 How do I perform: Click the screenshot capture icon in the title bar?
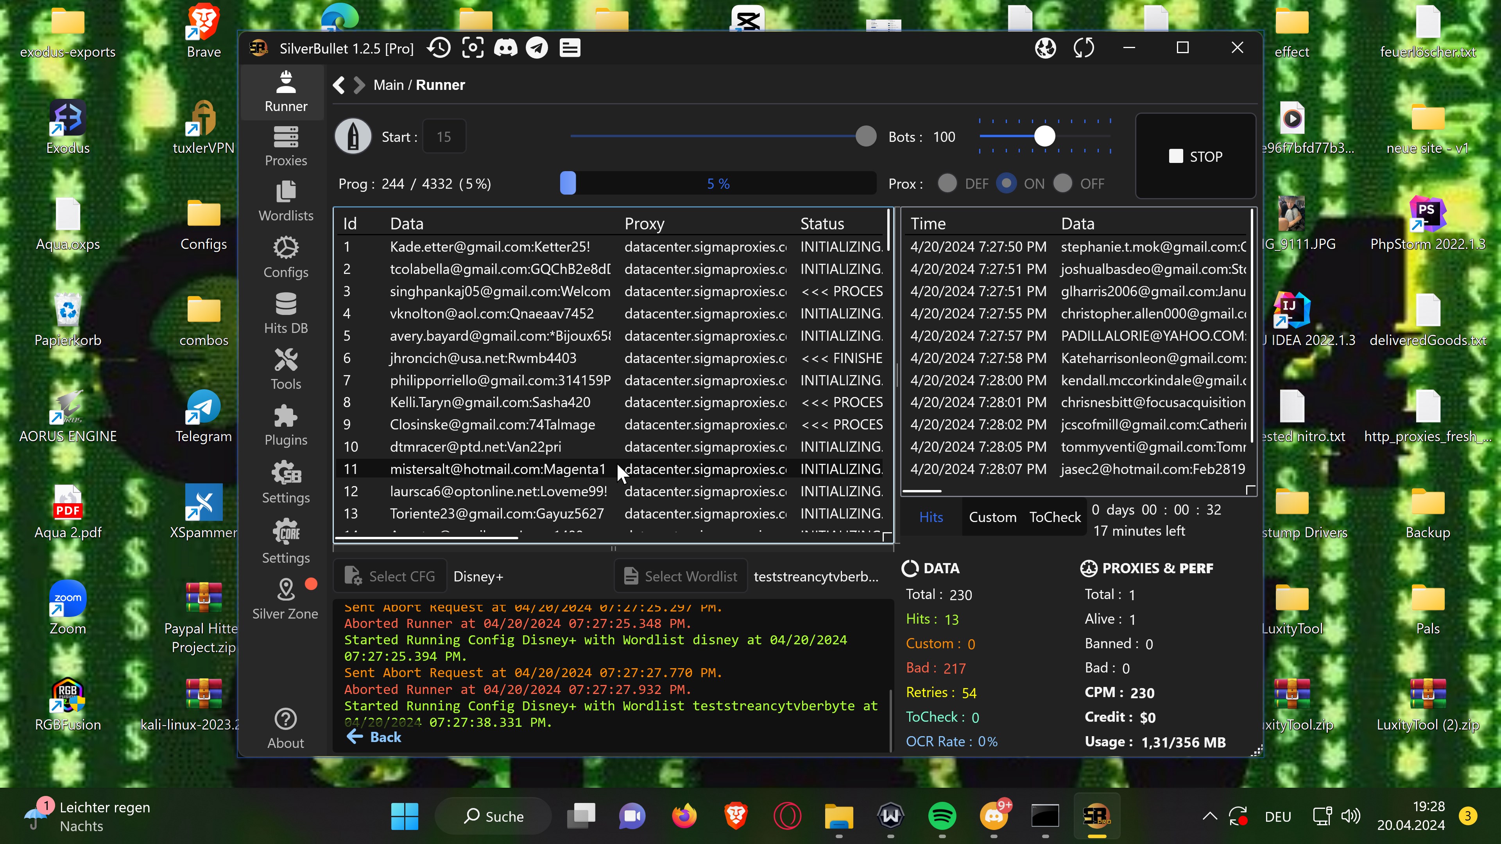(473, 48)
